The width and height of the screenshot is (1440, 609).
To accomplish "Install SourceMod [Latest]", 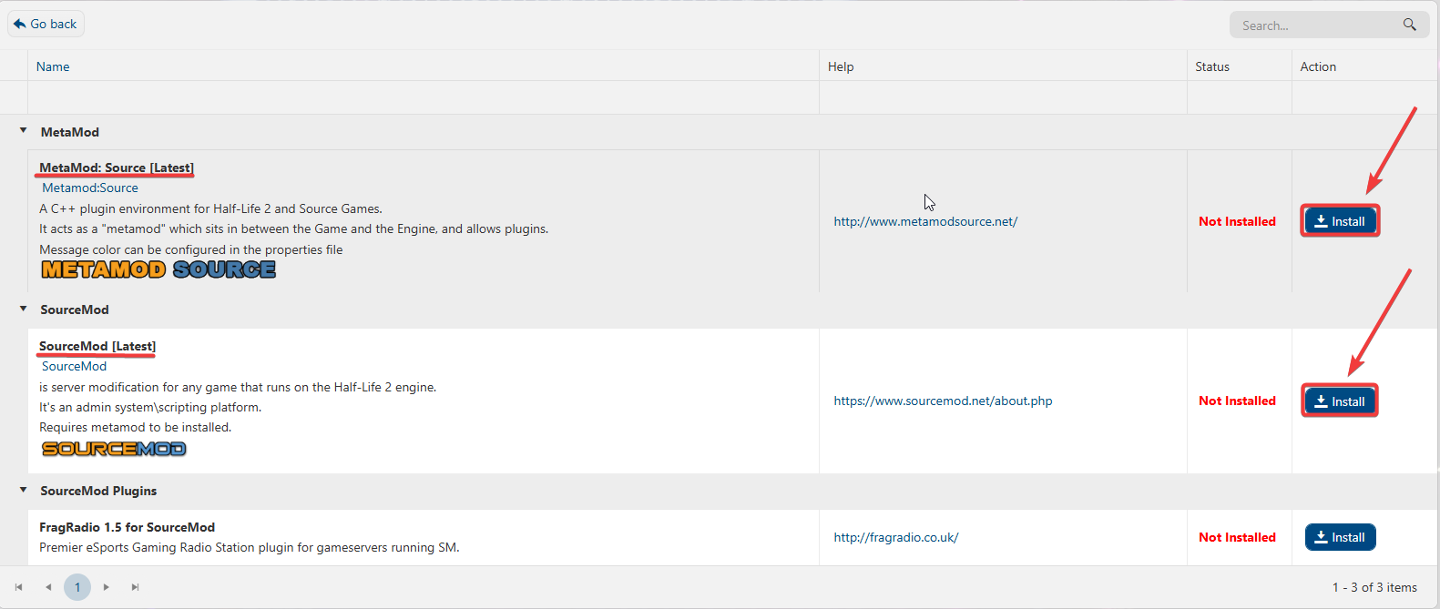I will click(1340, 401).
